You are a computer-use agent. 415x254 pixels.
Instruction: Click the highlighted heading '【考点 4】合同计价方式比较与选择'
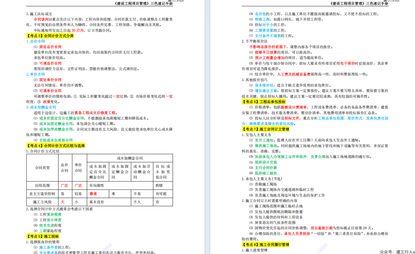(55, 146)
